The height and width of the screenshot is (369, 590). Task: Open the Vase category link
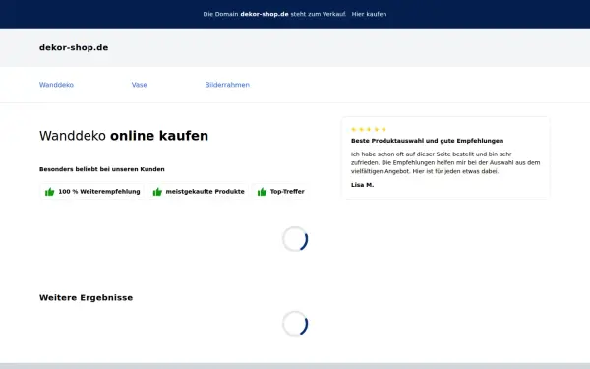click(140, 85)
